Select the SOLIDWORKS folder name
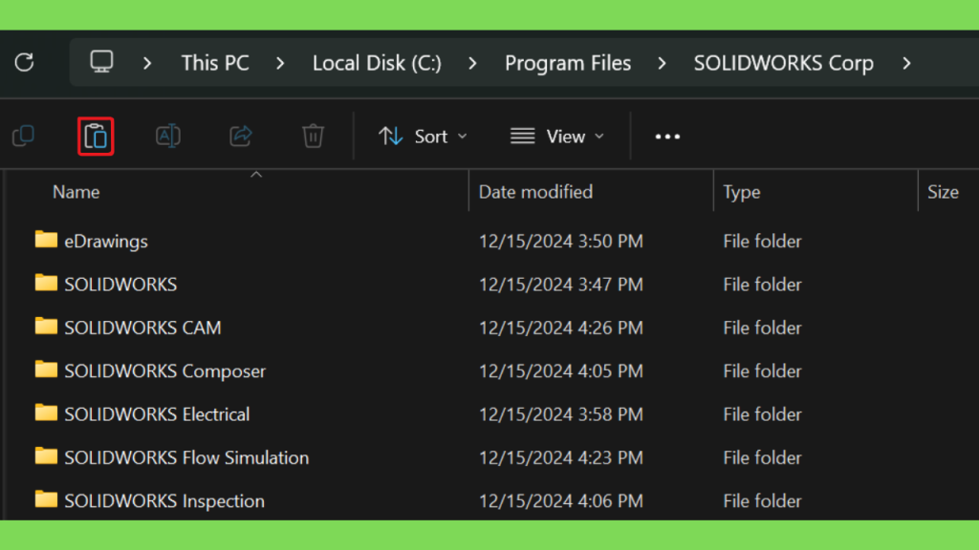Screen dimensions: 979x550 (120, 285)
